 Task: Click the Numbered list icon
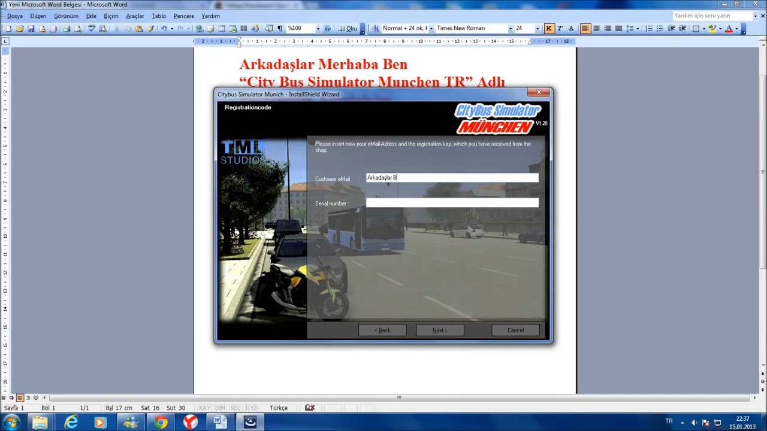tap(649, 28)
